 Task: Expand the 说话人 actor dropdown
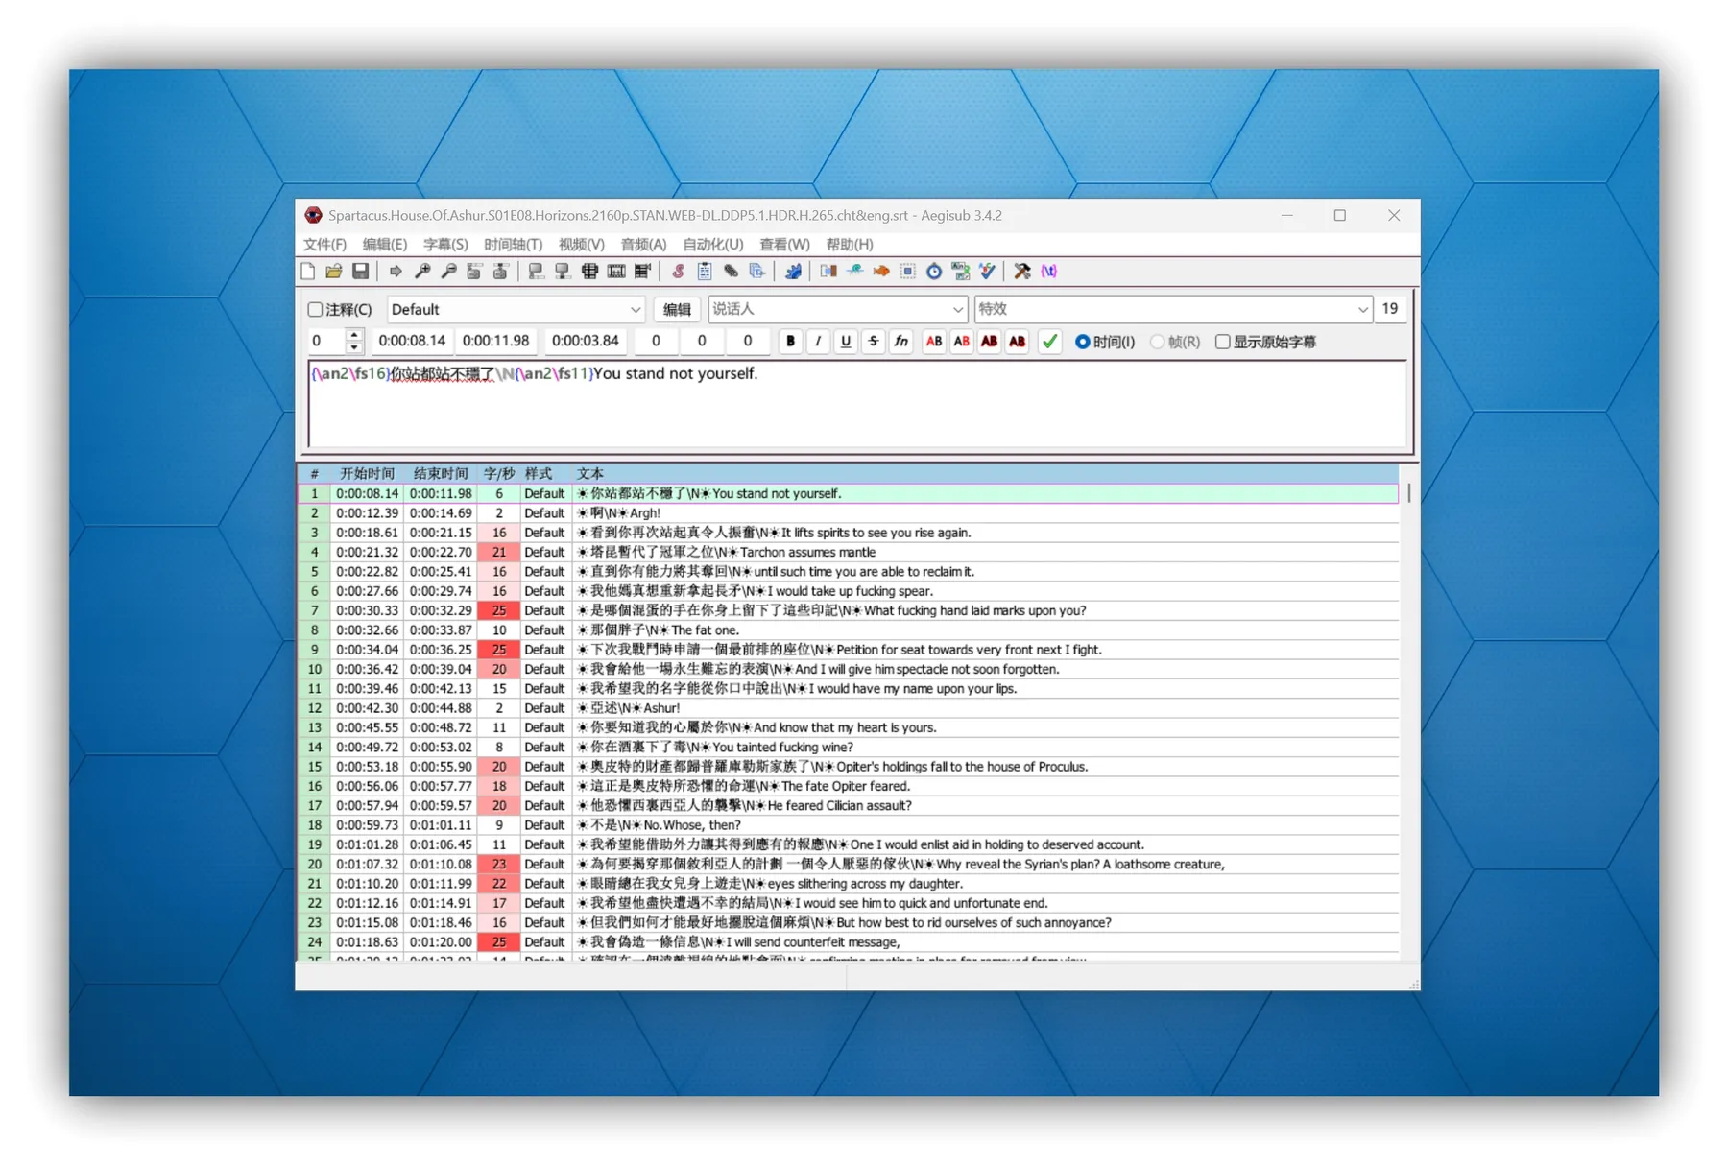pyautogui.click(x=957, y=309)
